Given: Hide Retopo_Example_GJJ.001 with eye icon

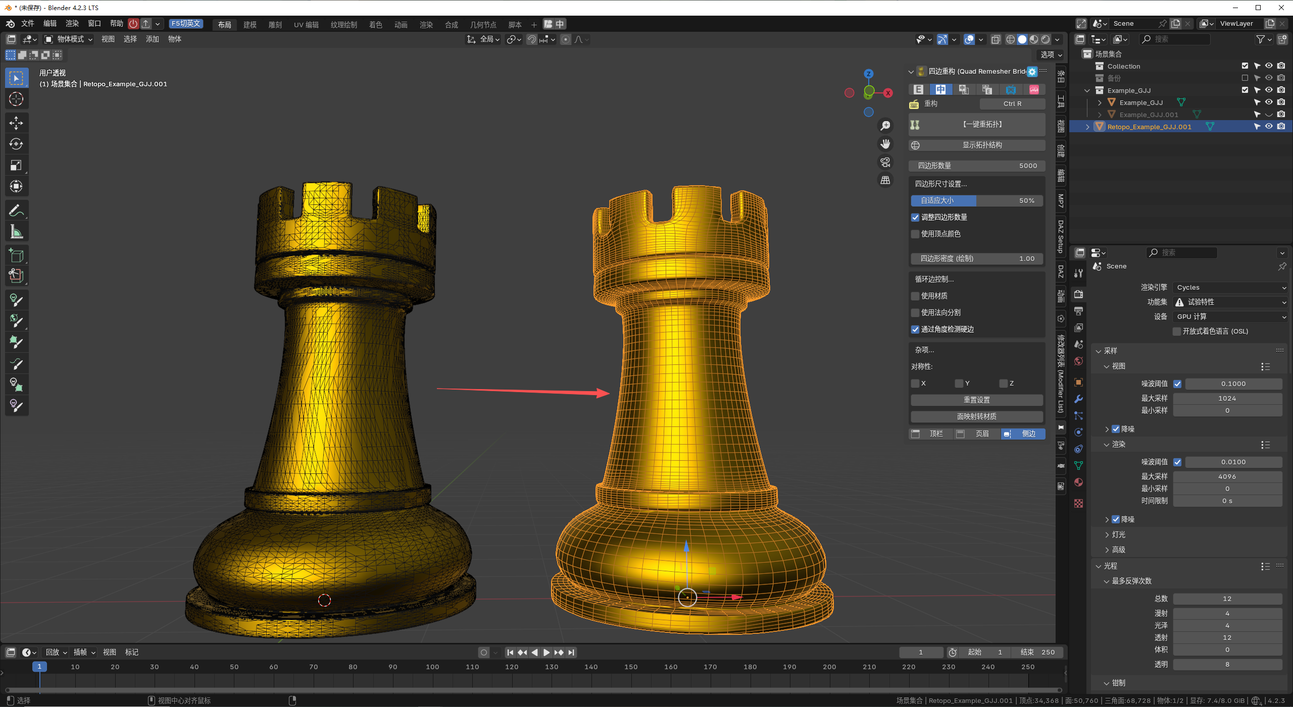Looking at the screenshot, I should tap(1269, 127).
